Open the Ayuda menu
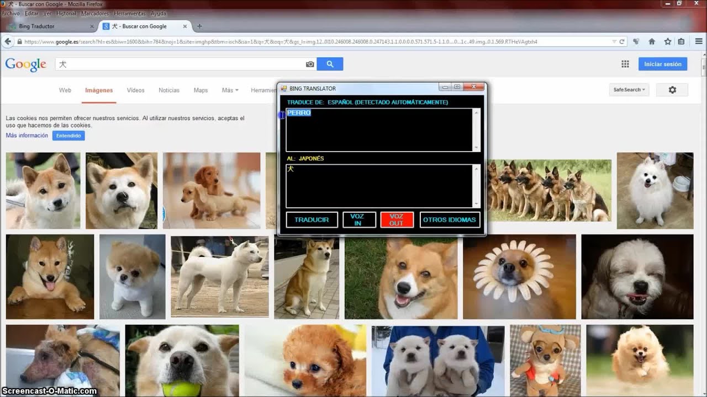Image resolution: width=707 pixels, height=397 pixels. [158, 13]
